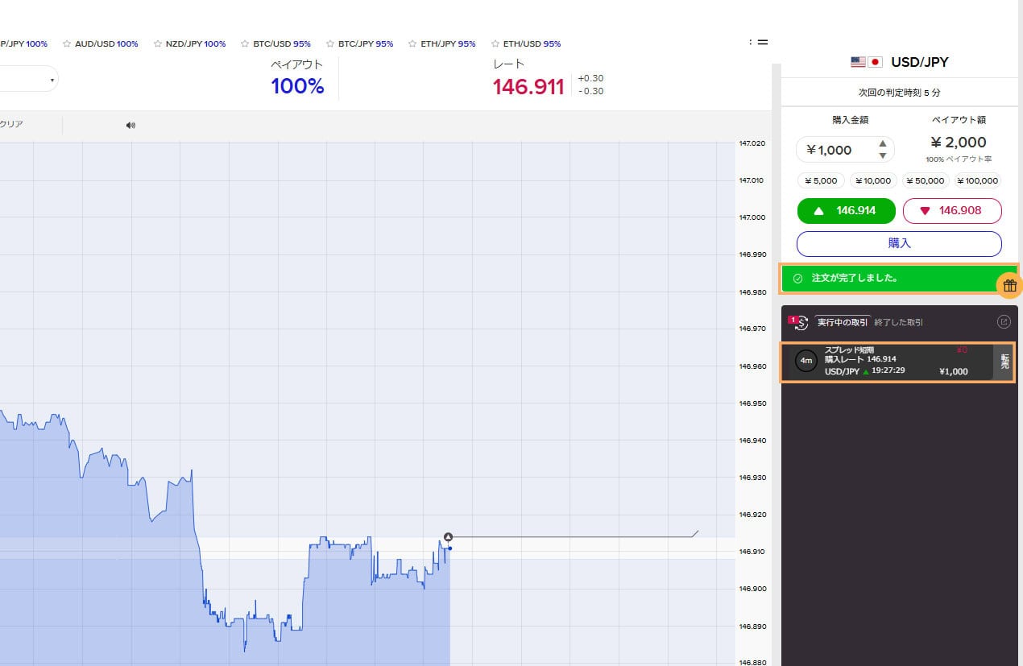Click the 146.950 price axis label

coord(752,403)
